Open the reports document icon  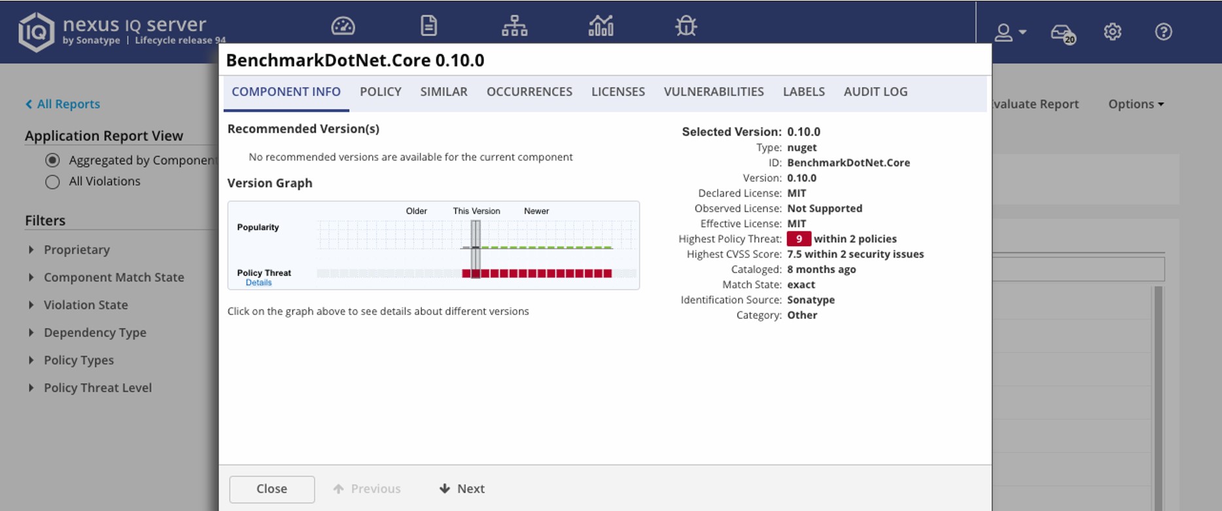click(428, 26)
